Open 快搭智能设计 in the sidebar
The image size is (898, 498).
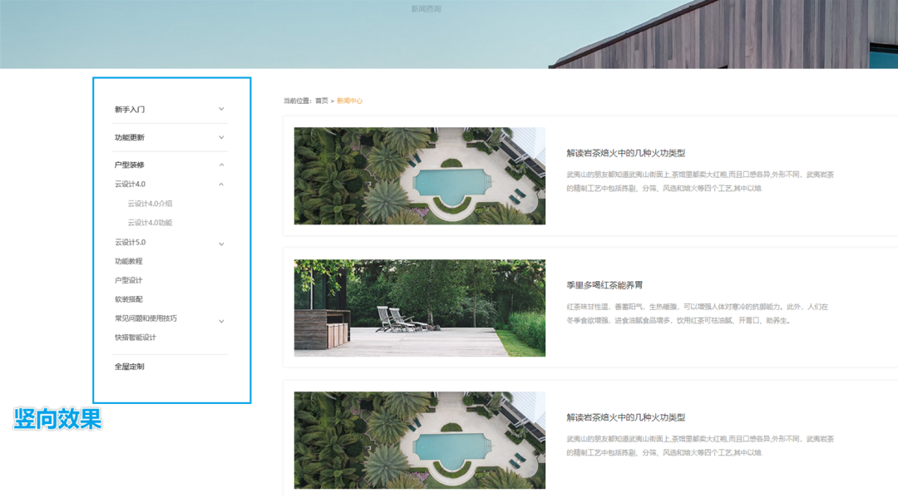pos(136,338)
